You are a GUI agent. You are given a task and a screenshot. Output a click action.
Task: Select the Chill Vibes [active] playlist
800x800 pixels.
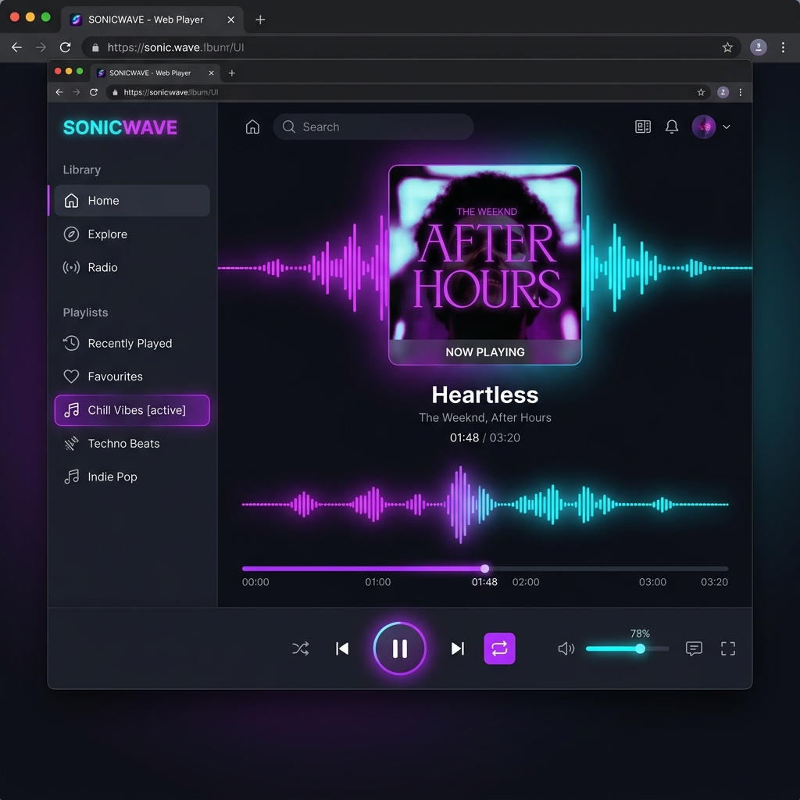click(x=132, y=410)
